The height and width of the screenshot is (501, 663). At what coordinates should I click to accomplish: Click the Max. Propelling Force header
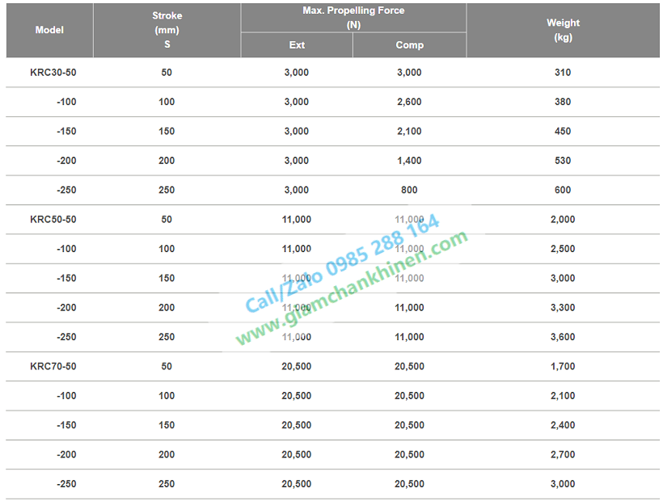pyautogui.click(x=353, y=17)
